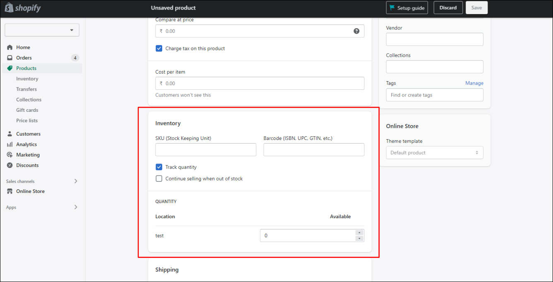The height and width of the screenshot is (282, 553).
Task: Click the Analytics bar chart icon
Action: [10, 145]
